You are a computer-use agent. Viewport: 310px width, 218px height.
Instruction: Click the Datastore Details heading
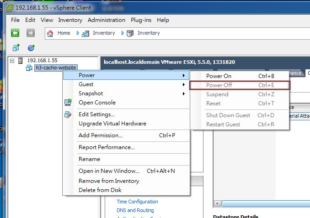[x=235, y=216]
